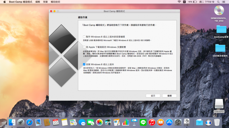Open Messages blue bubble icon

[x=82, y=122]
